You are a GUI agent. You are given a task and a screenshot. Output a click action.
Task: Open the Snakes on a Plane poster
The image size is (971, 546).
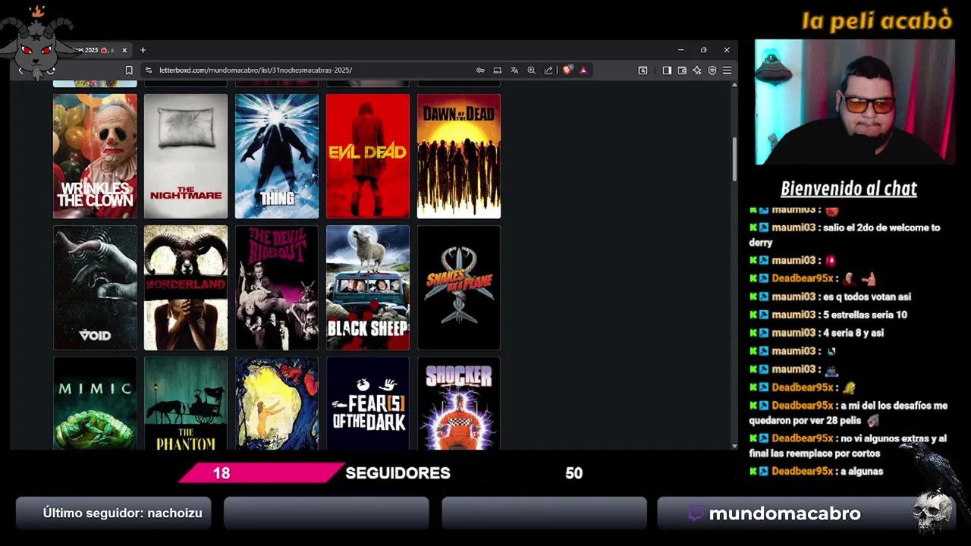(459, 288)
